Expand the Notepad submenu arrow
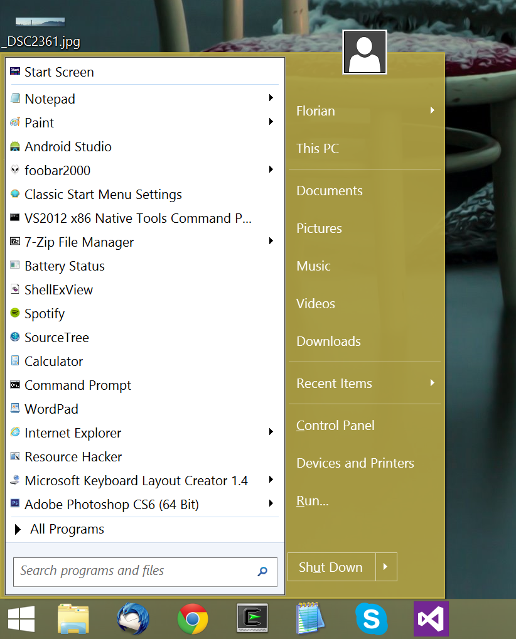This screenshot has width=516, height=639. (271, 98)
